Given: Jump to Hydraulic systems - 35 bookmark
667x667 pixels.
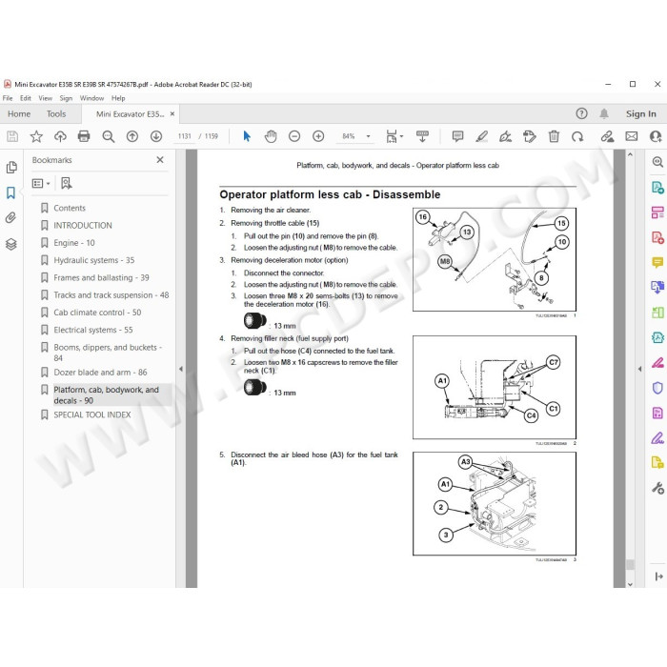Looking at the screenshot, I should [94, 260].
